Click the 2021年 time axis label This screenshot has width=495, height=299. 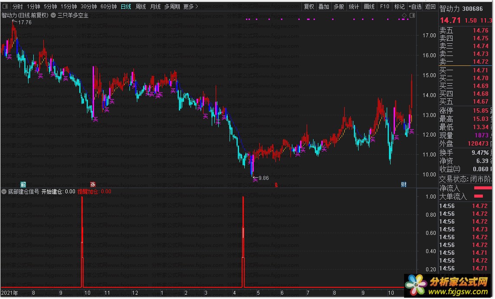[10, 292]
